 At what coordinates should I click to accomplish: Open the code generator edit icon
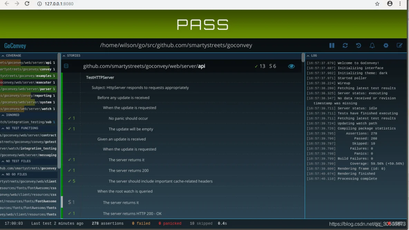[x=399, y=45]
